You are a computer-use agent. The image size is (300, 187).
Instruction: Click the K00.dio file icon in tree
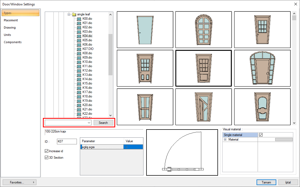(x=79, y=19)
